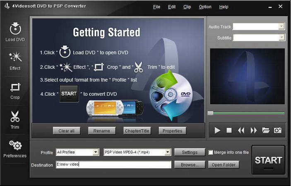This screenshot has width=291, height=186.
Task: Click the green preview progress track
Action: (249, 113)
